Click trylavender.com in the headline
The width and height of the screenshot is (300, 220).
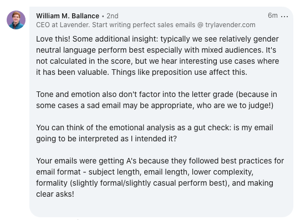pyautogui.click(x=230, y=25)
